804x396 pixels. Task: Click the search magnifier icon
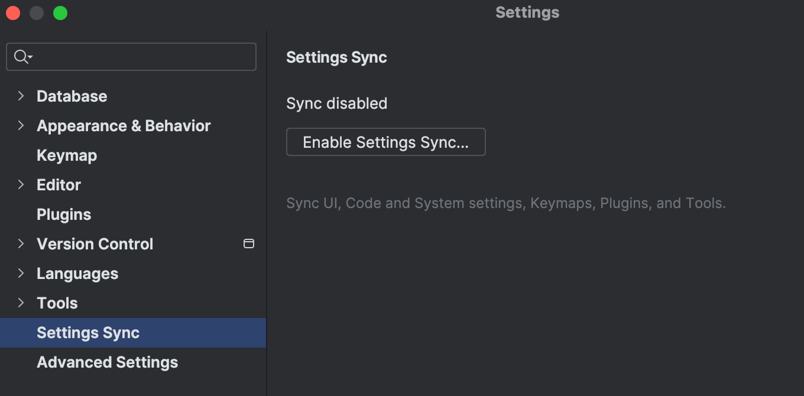coord(20,56)
